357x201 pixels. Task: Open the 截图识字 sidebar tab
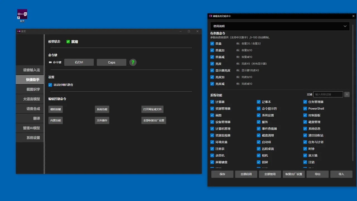pos(30,89)
